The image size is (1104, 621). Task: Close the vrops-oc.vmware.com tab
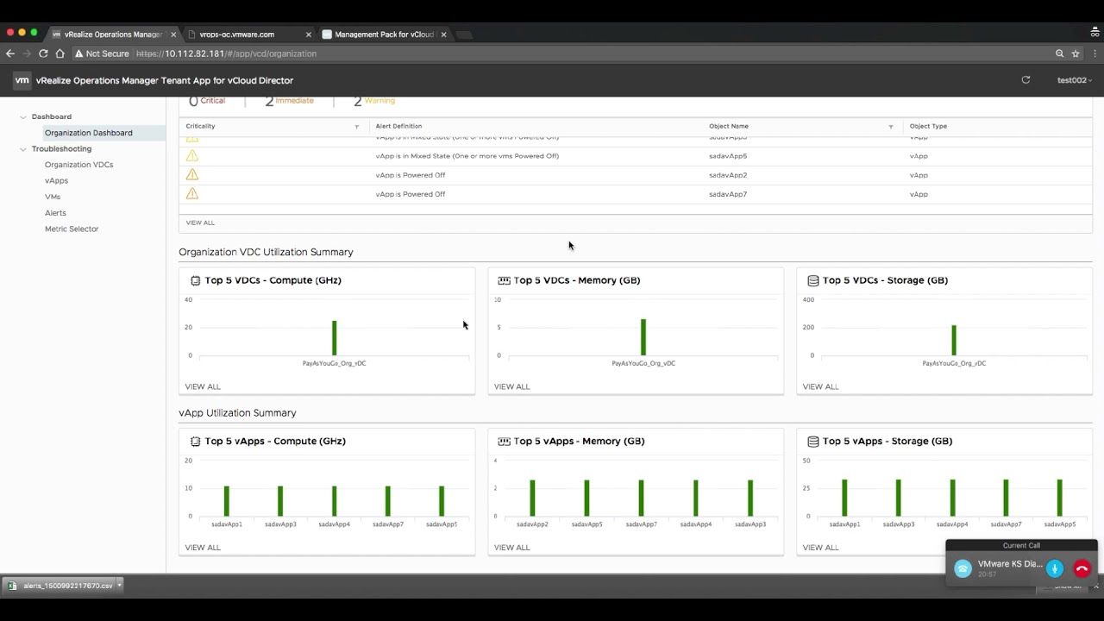(309, 34)
